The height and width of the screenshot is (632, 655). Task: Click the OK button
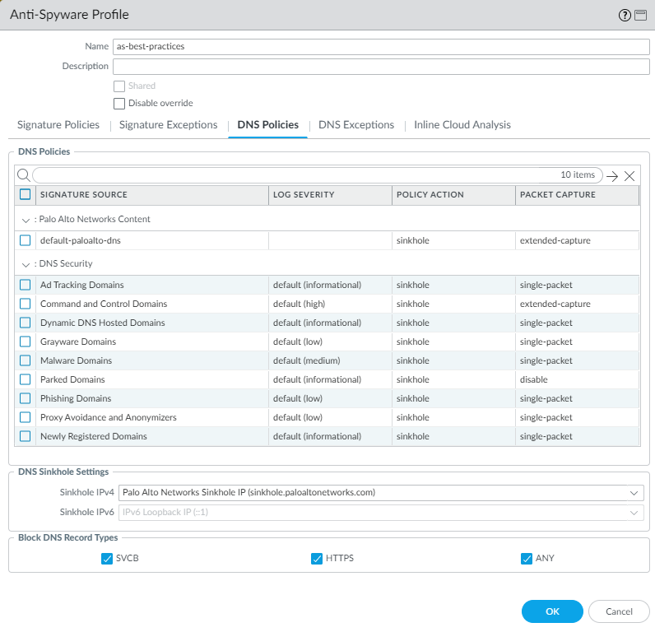(x=552, y=611)
